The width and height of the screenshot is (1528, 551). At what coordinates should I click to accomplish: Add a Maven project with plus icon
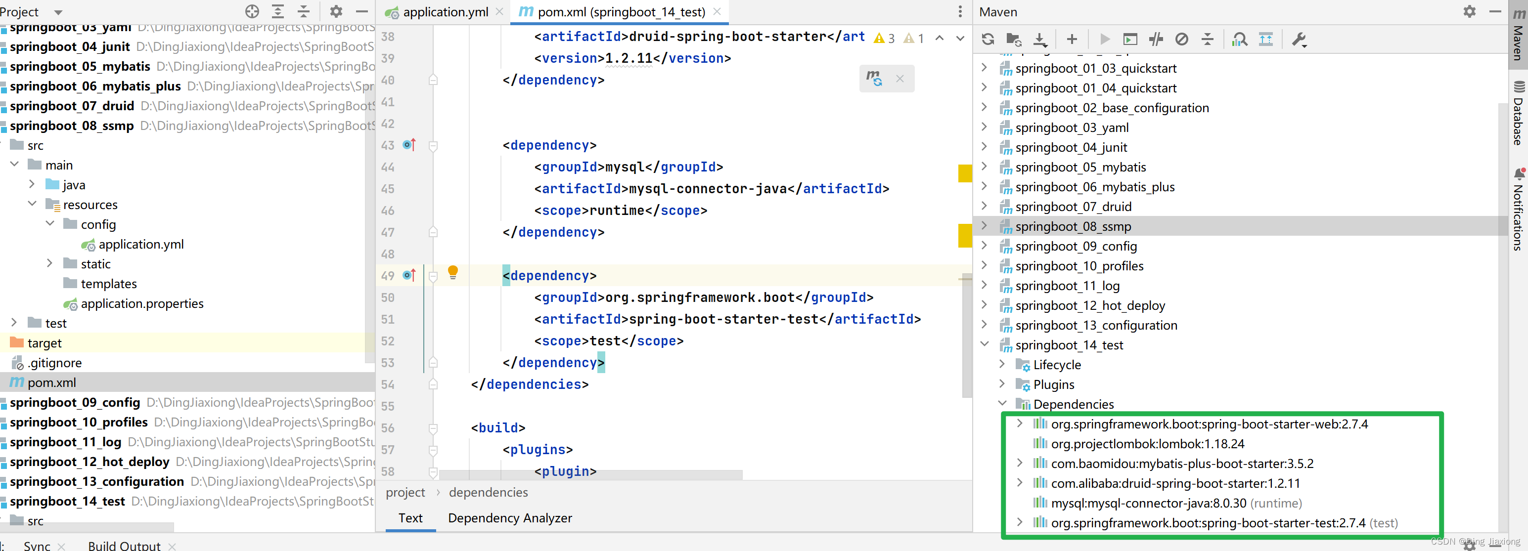[1071, 39]
